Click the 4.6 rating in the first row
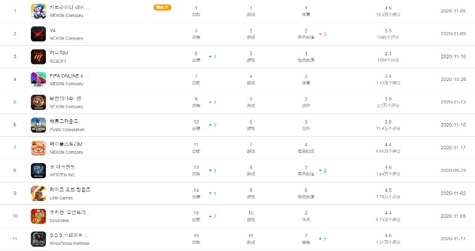The width and height of the screenshot is (475, 251). tap(388, 8)
